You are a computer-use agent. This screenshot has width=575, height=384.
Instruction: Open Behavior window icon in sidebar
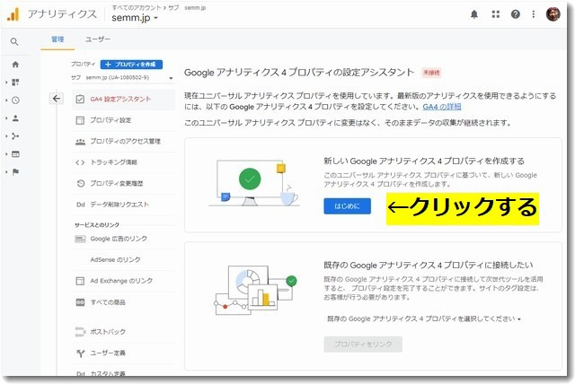[x=15, y=154]
